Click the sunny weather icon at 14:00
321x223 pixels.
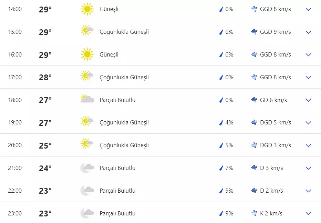[87, 9]
